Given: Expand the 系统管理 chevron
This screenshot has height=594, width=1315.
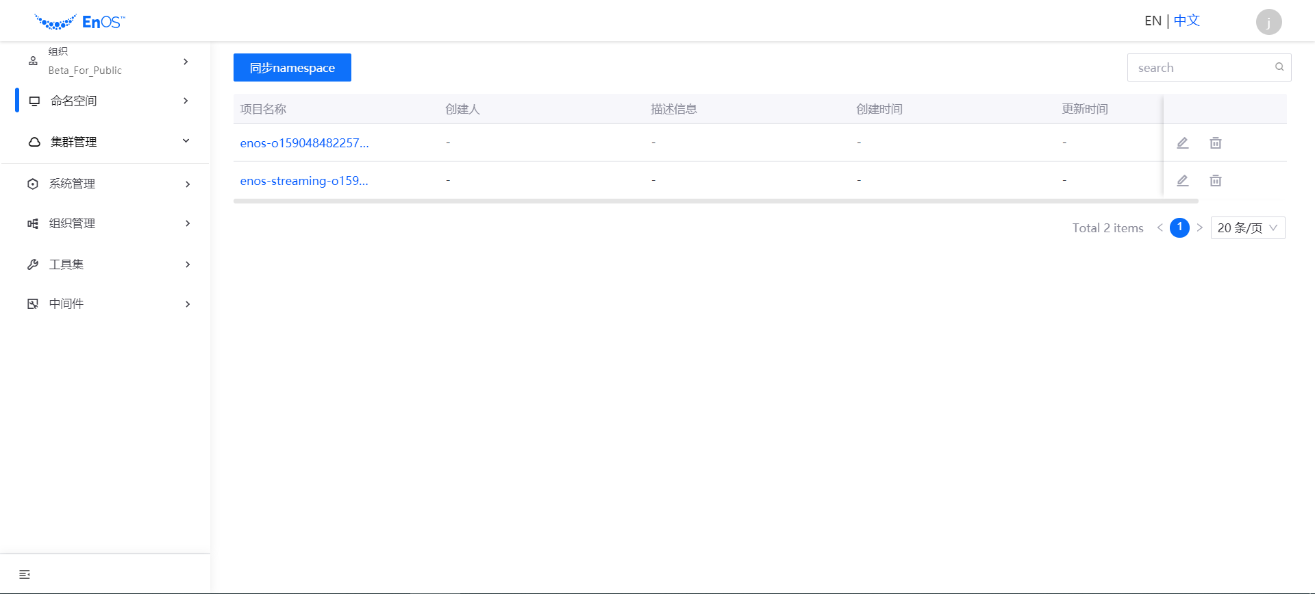Looking at the screenshot, I should (x=188, y=184).
